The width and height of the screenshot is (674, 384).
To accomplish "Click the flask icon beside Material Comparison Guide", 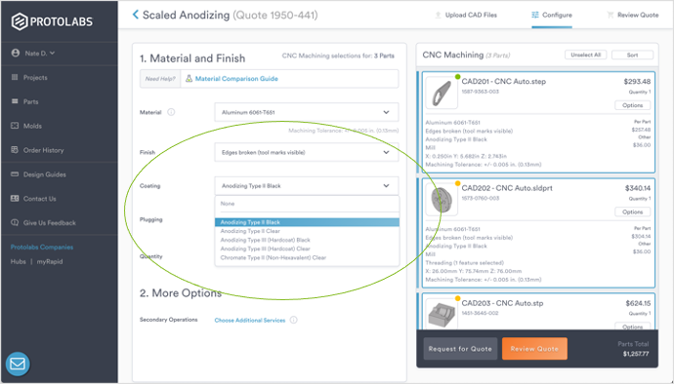I will click(189, 79).
